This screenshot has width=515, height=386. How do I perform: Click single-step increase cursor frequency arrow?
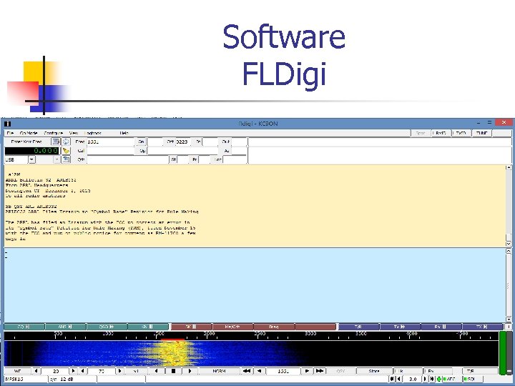point(307,371)
